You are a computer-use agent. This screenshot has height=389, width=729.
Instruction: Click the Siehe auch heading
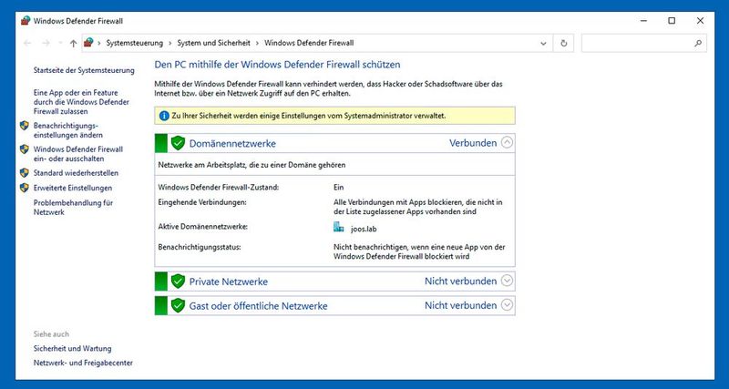(51, 333)
